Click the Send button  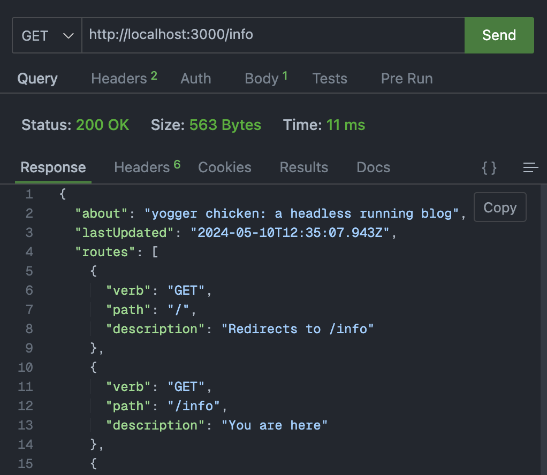click(498, 35)
